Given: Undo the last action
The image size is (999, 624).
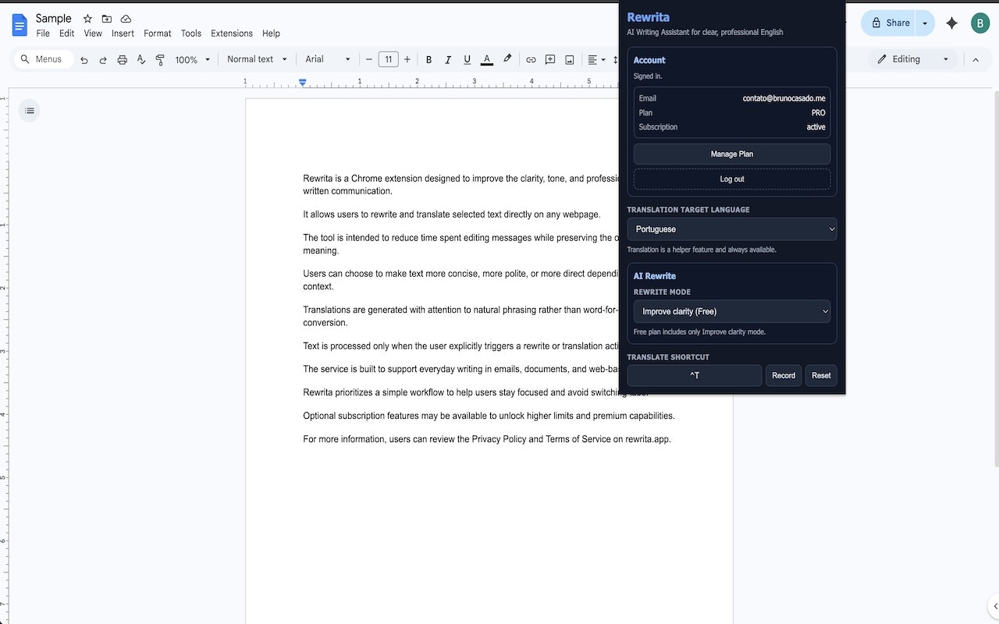Looking at the screenshot, I should pos(84,59).
